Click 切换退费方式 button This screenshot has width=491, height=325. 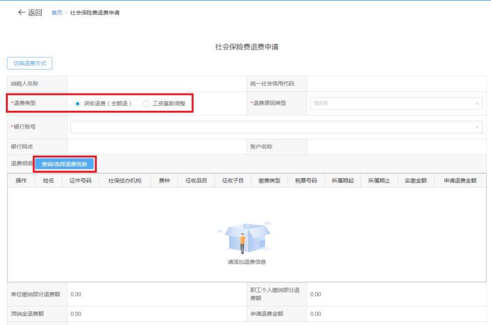30,64
